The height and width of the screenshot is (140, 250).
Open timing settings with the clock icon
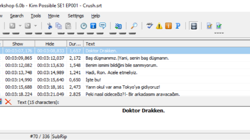pyautogui.click(x=84, y=26)
